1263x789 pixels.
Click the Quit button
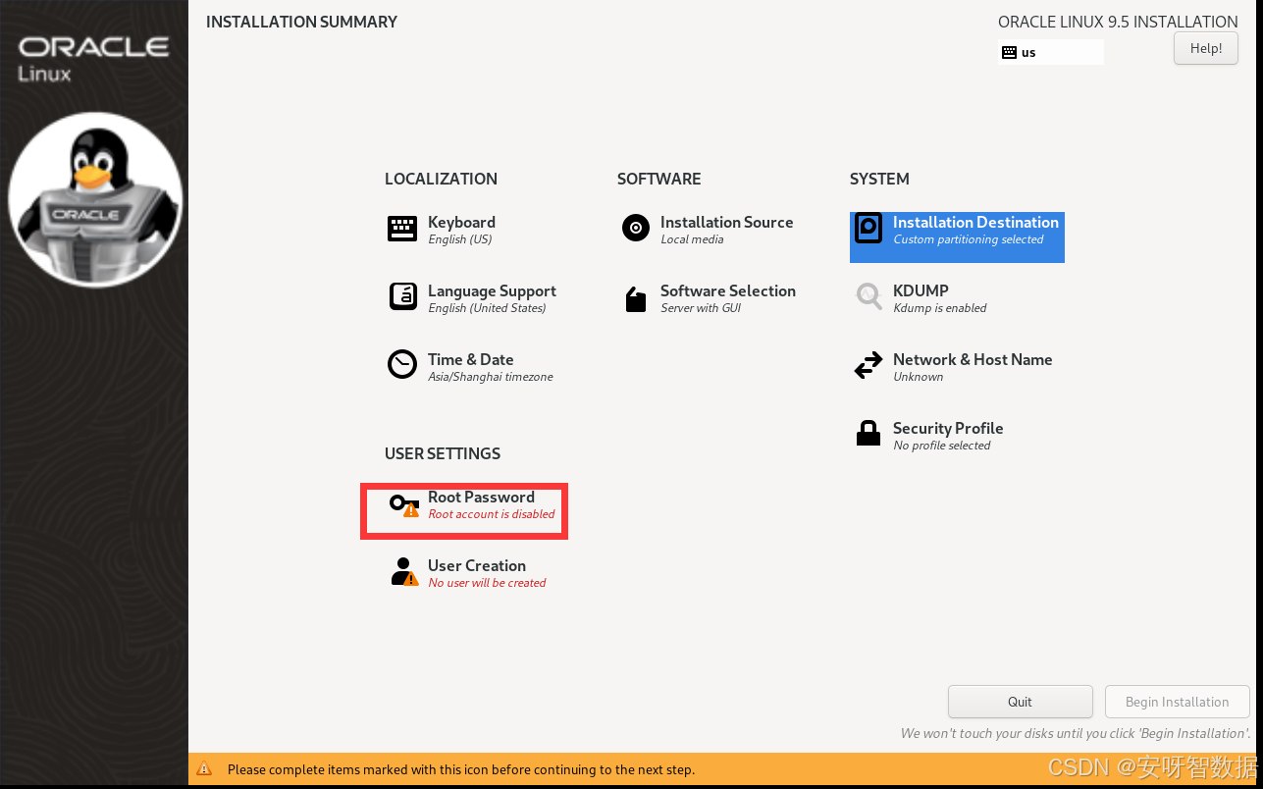point(1020,702)
